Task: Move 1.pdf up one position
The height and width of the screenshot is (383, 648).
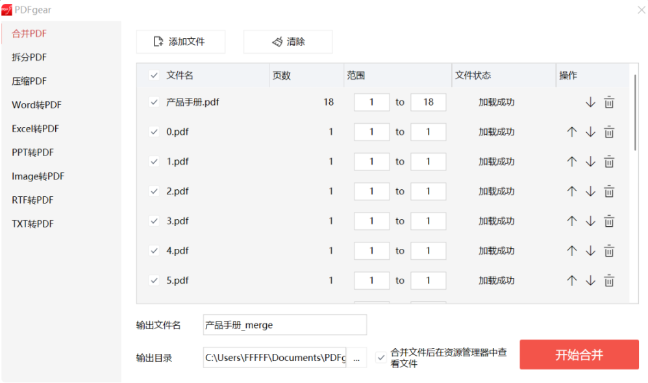Action: [x=571, y=161]
